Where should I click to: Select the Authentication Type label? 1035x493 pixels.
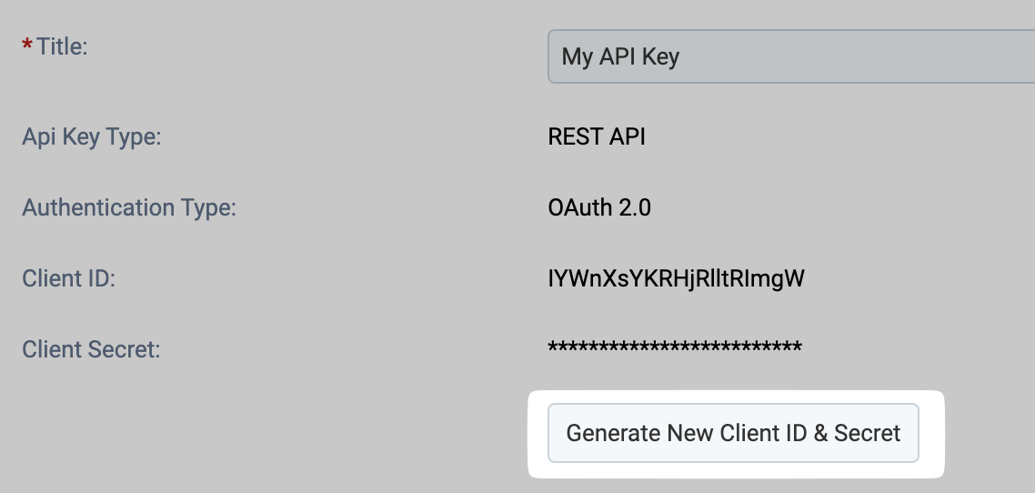tap(129, 208)
